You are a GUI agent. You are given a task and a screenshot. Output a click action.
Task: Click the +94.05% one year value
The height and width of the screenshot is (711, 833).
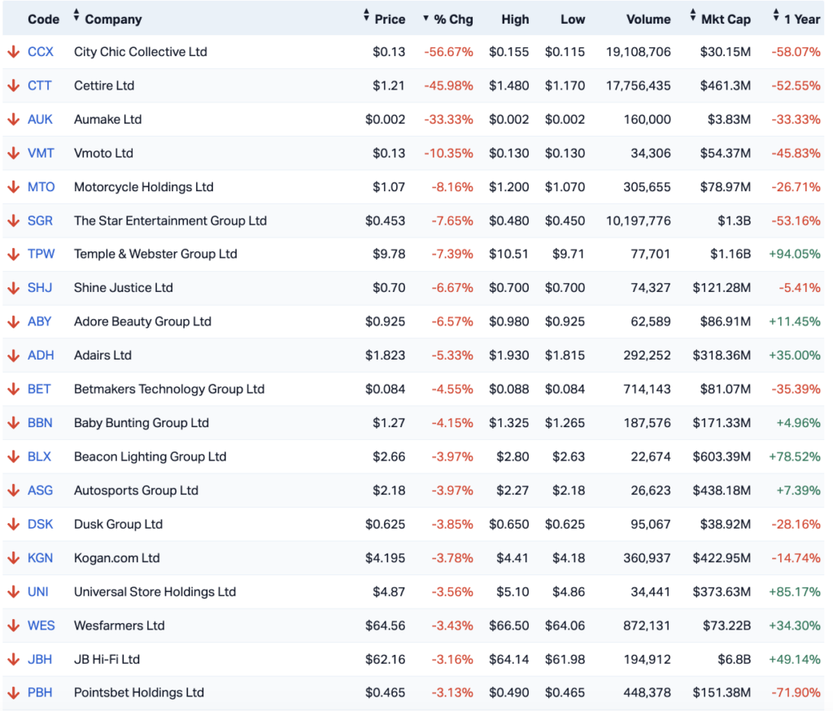click(x=794, y=254)
